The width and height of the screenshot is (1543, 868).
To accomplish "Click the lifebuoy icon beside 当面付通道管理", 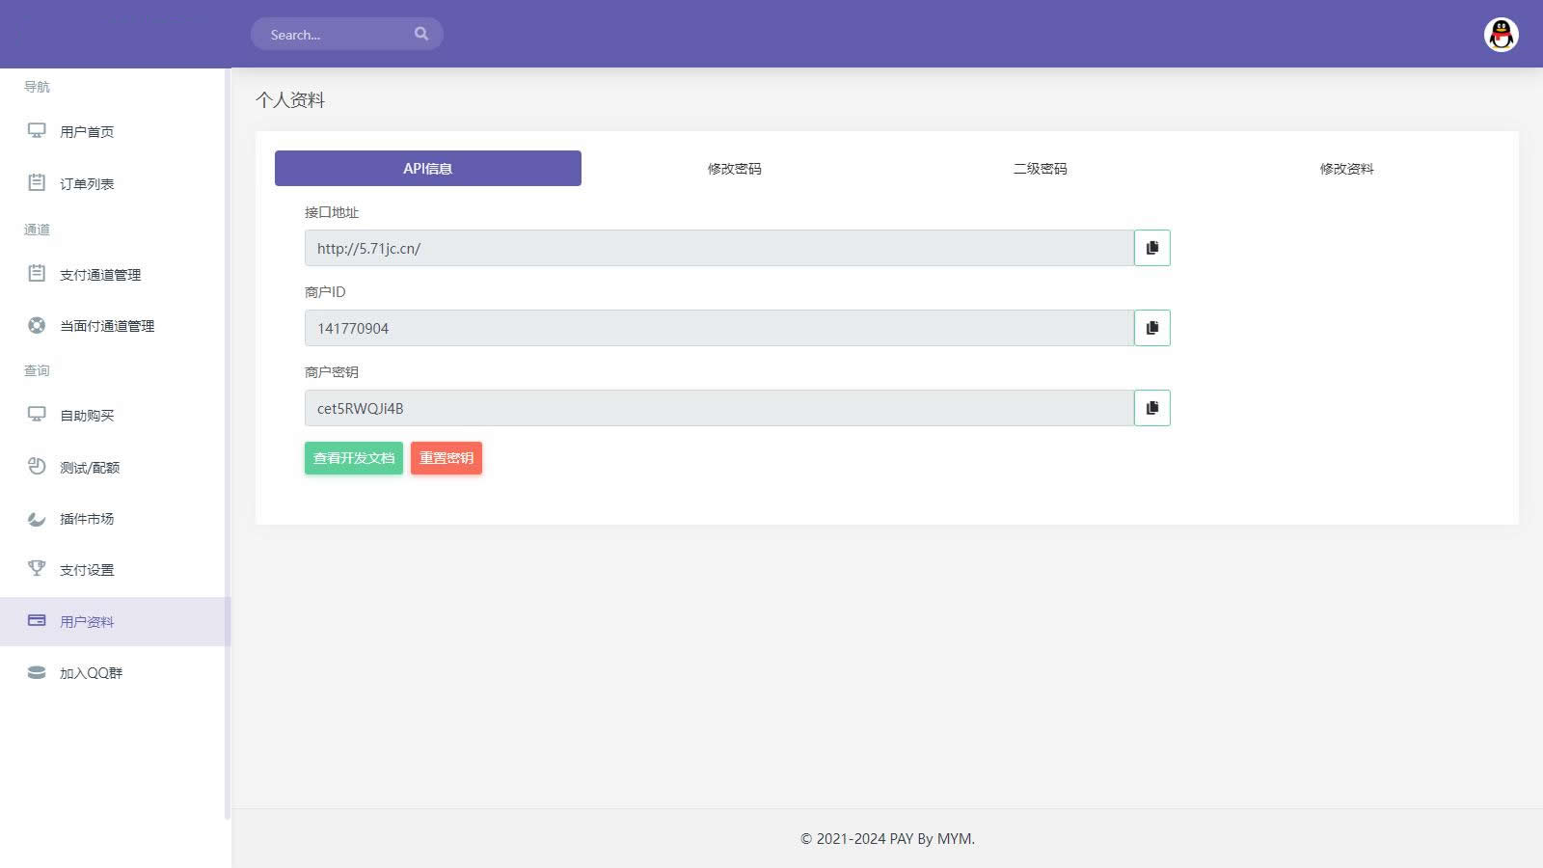I will (x=37, y=325).
